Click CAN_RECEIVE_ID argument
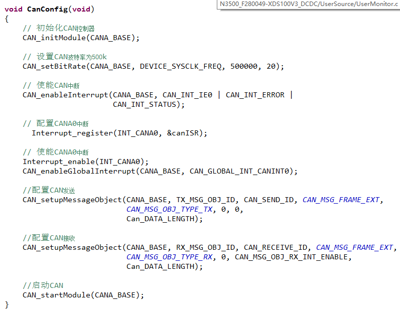The image size is (400, 316). point(276,247)
